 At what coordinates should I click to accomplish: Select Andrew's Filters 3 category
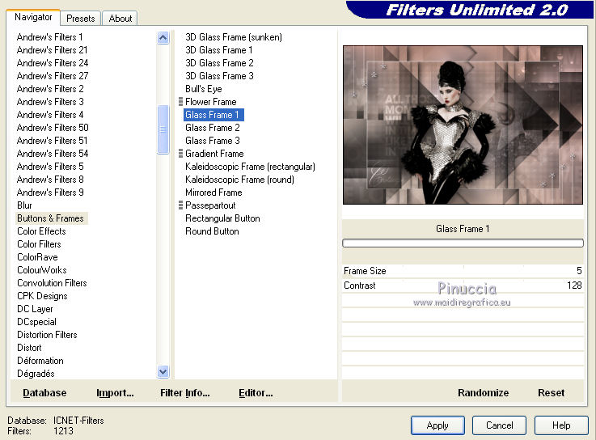point(50,102)
